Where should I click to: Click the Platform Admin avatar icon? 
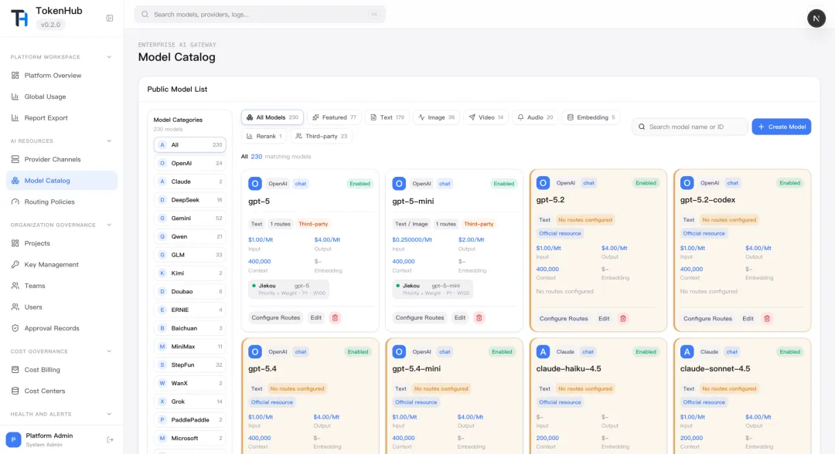(x=13, y=439)
